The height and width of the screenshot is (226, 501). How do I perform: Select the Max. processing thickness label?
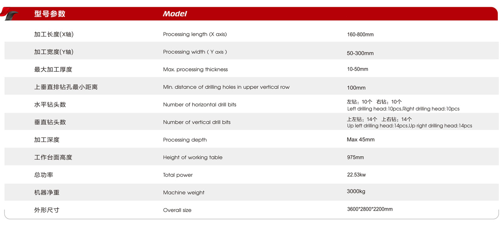(195, 69)
